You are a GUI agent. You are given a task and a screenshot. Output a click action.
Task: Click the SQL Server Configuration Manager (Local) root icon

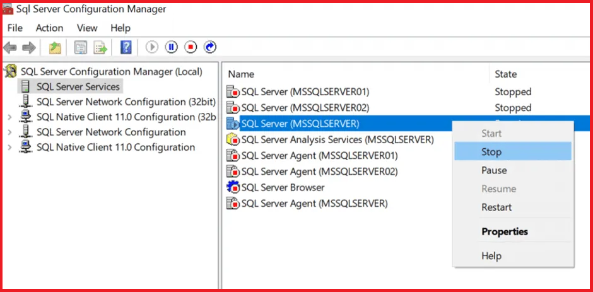(11, 71)
